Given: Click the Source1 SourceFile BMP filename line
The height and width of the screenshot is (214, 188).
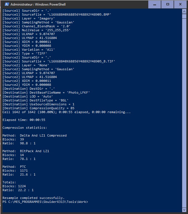Looking at the screenshot, I should [57, 14].
